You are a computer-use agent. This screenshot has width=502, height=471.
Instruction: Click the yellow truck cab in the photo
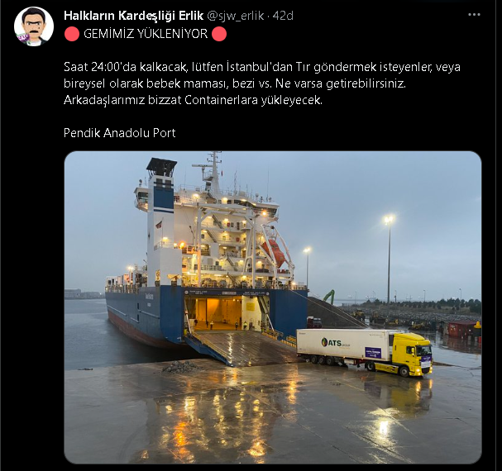point(413,354)
